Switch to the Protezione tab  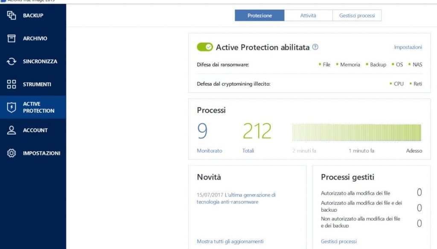(259, 16)
